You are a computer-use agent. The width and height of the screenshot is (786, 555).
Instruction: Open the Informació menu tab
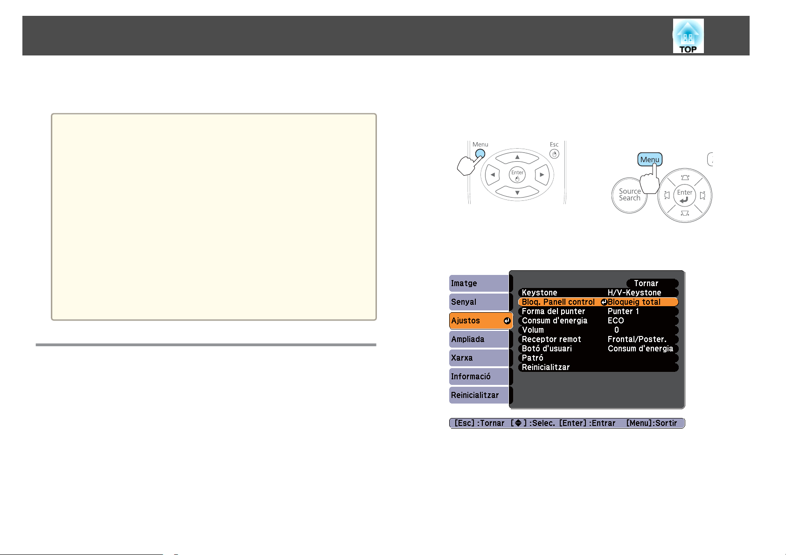click(479, 377)
